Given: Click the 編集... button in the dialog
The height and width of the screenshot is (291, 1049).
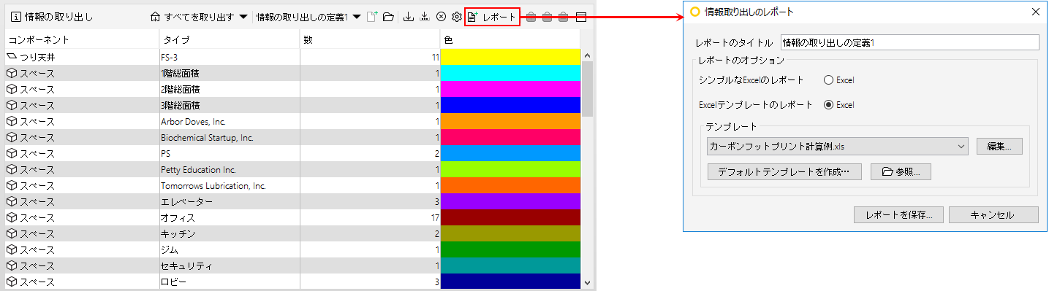Looking at the screenshot, I should [x=999, y=146].
